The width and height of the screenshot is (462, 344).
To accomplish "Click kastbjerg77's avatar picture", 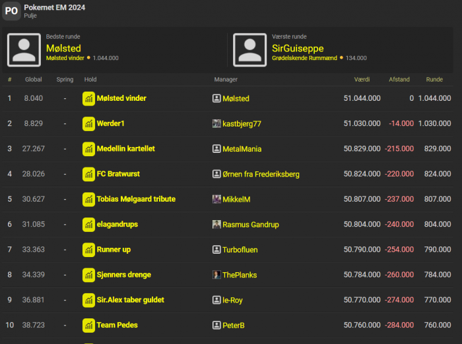I will point(216,124).
